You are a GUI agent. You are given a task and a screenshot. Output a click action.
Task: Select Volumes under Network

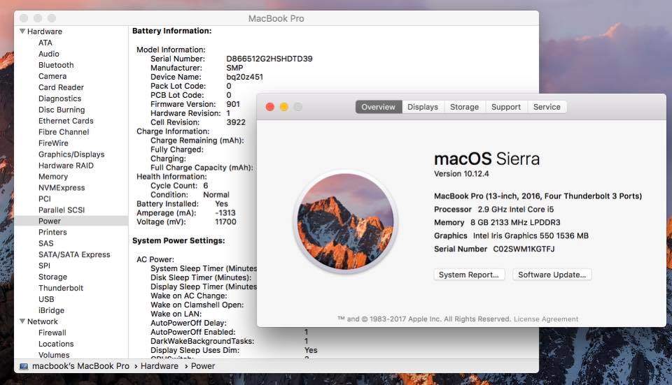pos(54,355)
